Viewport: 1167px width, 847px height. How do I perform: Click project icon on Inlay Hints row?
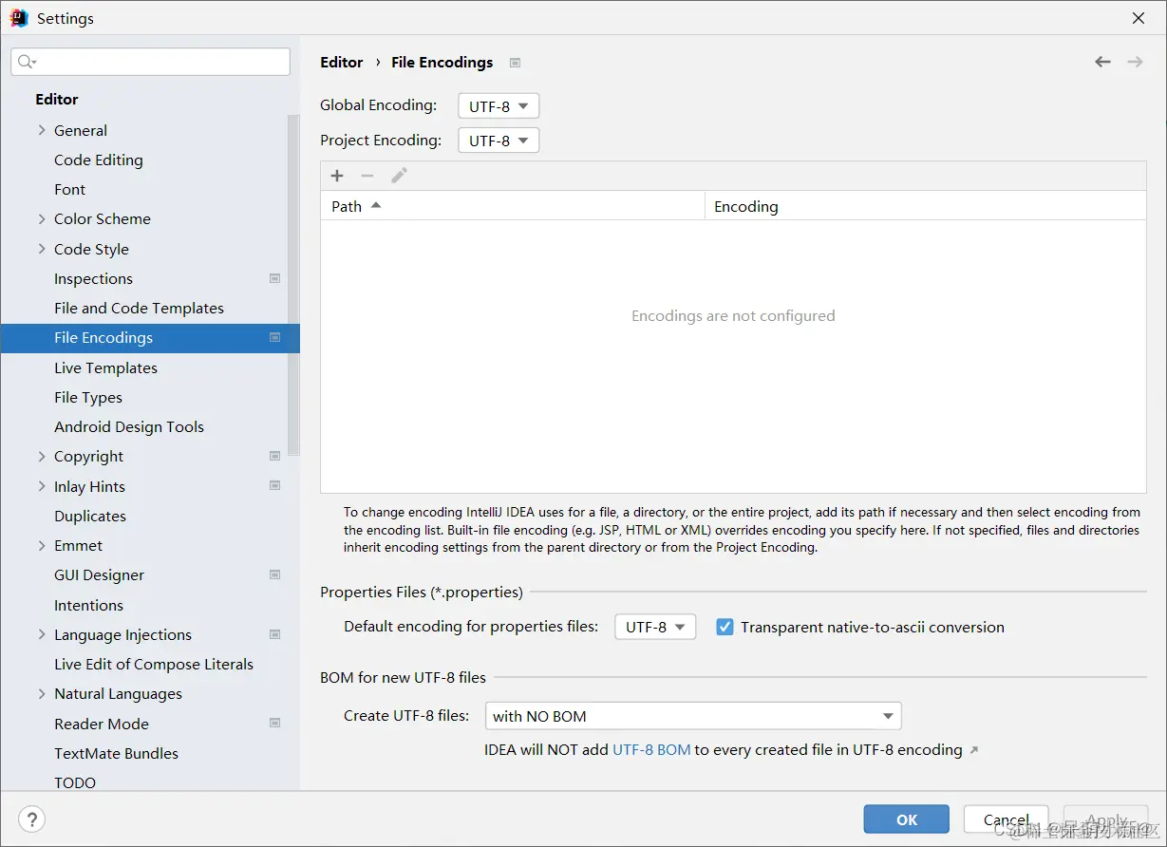coord(274,485)
